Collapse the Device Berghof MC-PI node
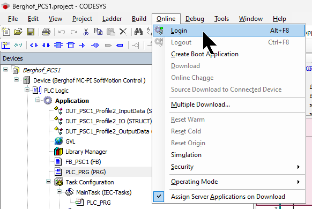This screenshot has height=209, width=312. click(x=16, y=80)
